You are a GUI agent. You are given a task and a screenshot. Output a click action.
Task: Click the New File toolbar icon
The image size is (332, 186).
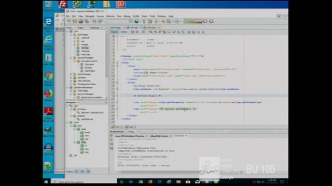(x=69, y=21)
